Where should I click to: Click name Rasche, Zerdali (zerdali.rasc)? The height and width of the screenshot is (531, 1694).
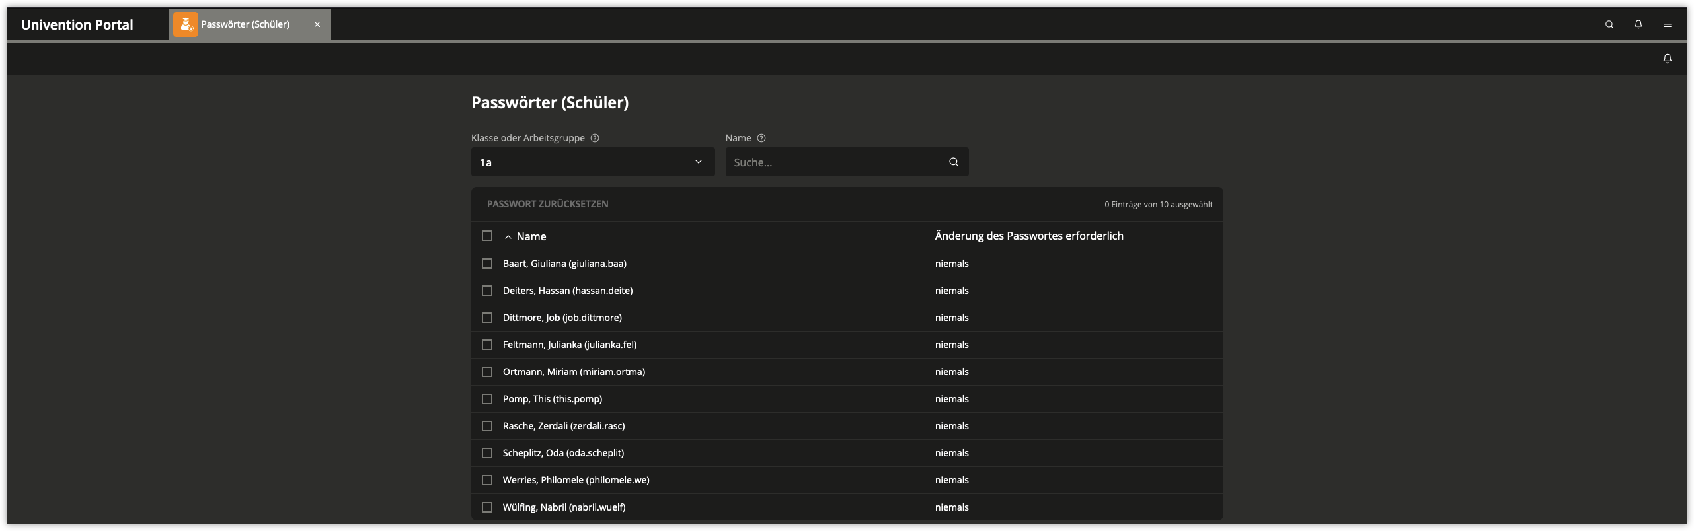564,426
